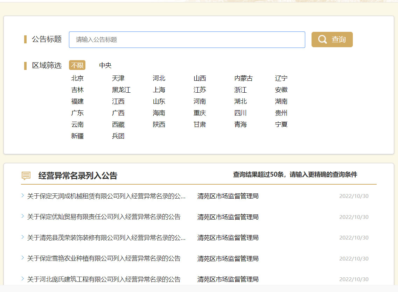Click the 查询 search button
The height and width of the screenshot is (292, 398).
(332, 40)
